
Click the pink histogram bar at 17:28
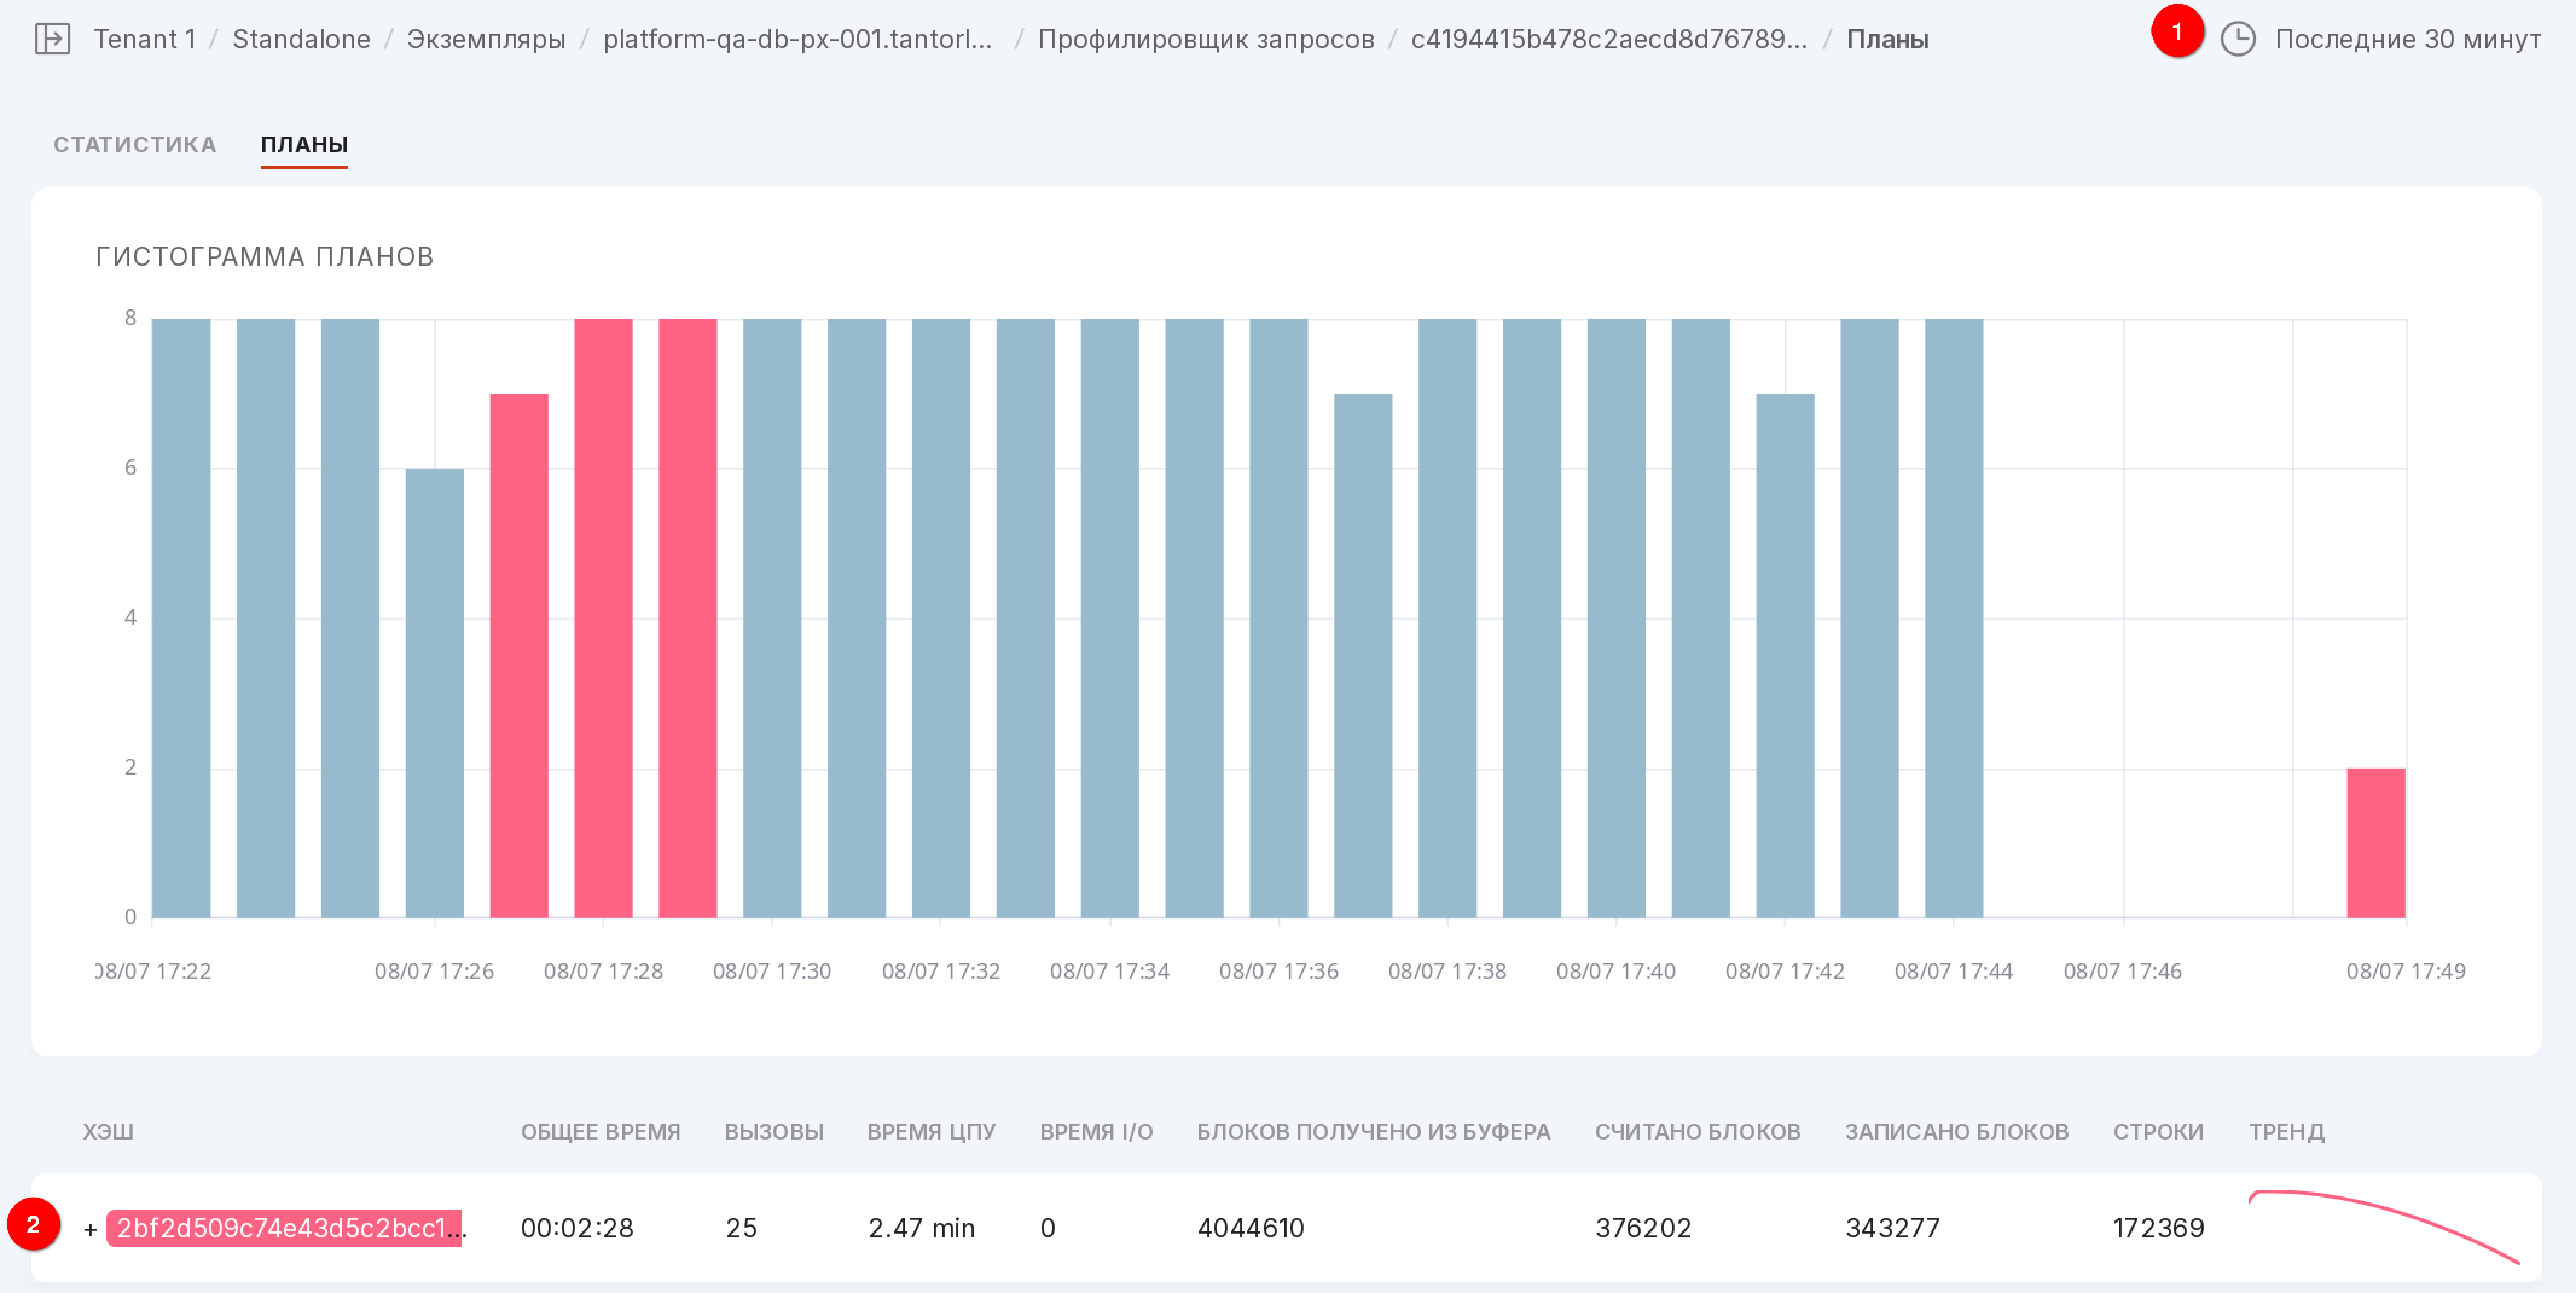[603, 617]
